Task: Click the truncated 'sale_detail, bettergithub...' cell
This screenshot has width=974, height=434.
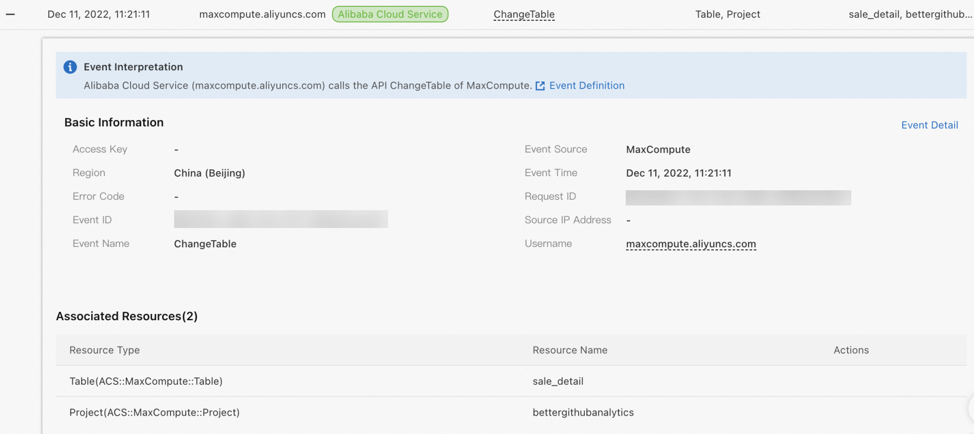Action: [x=910, y=14]
